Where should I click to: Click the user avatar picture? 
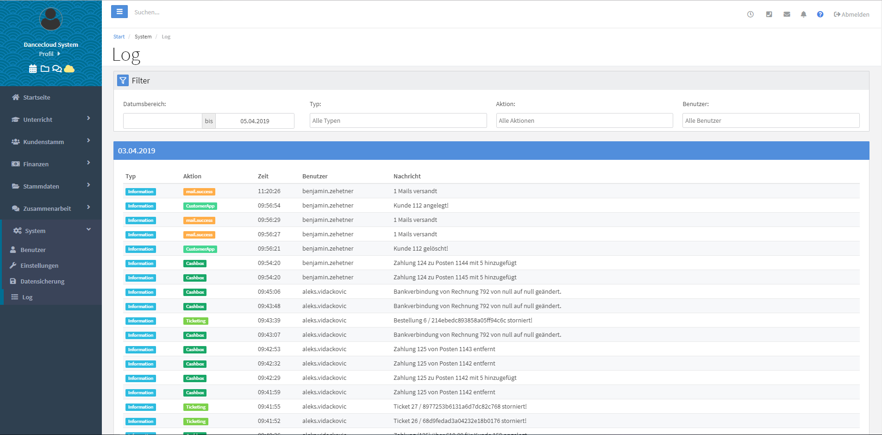[x=51, y=19]
